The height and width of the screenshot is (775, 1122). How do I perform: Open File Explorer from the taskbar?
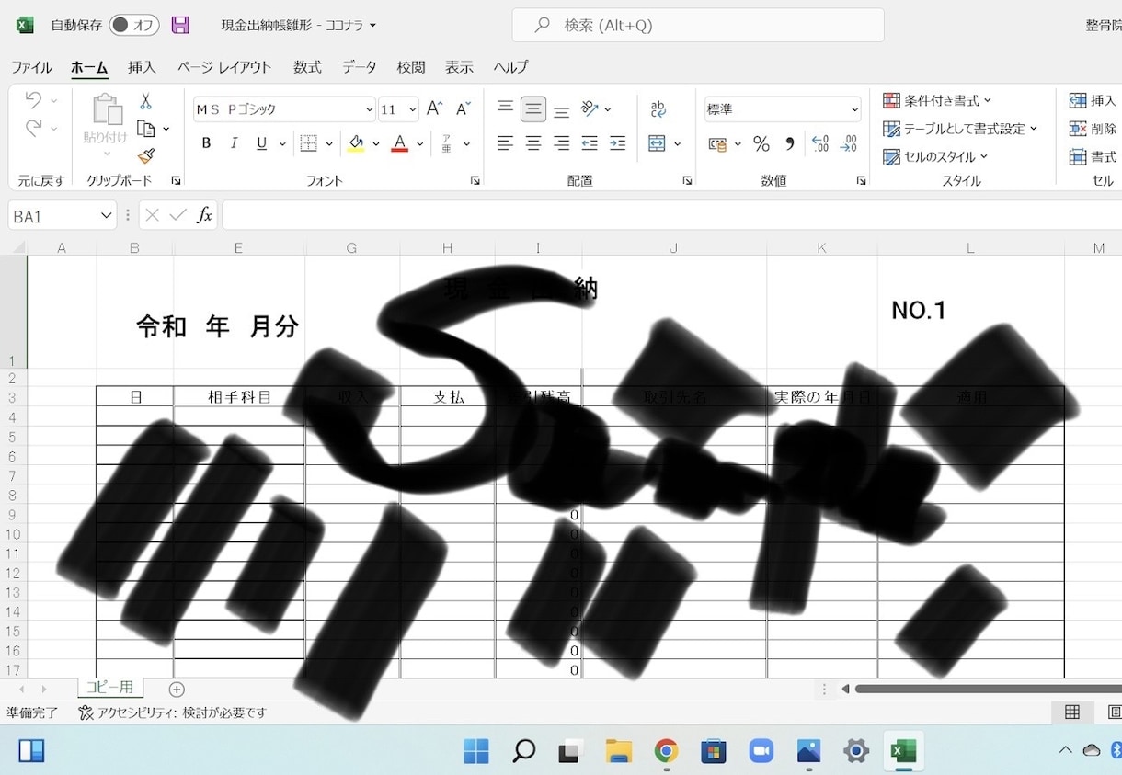tap(619, 750)
